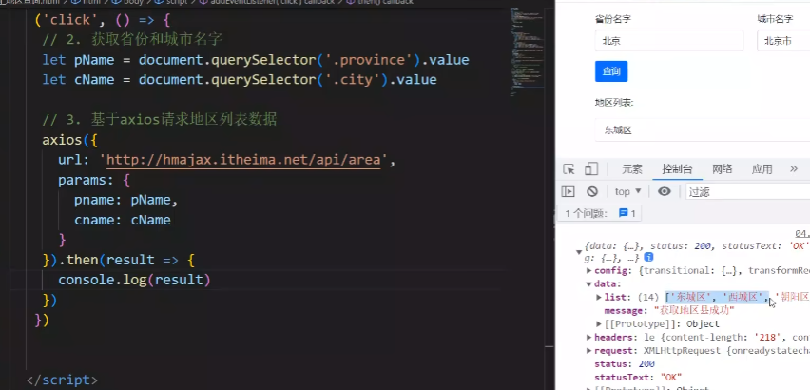Show the console sidebar panel icon
Screen dimensions: 810x390
click(x=569, y=191)
